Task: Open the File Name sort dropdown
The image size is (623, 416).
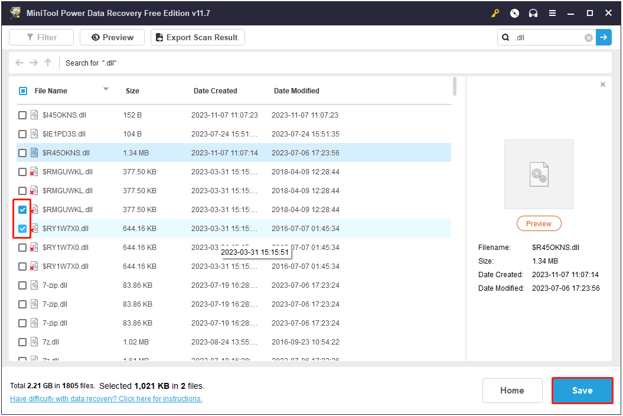Action: (x=106, y=90)
